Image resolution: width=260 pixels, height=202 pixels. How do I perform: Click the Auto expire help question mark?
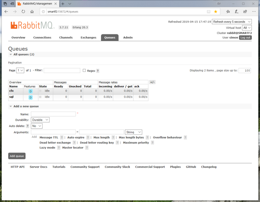click(x=88, y=137)
